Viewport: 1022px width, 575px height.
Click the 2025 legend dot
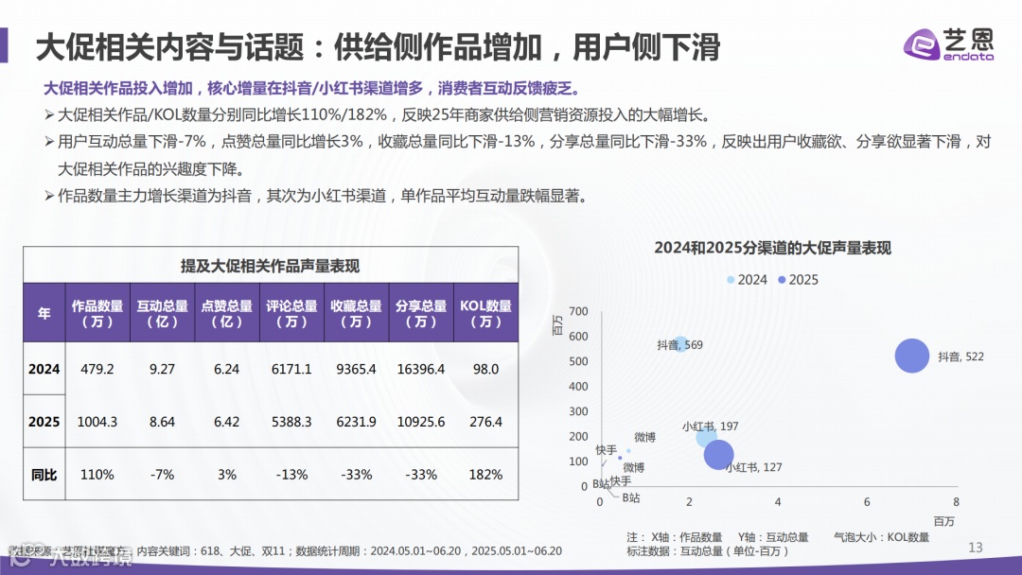coord(782,280)
